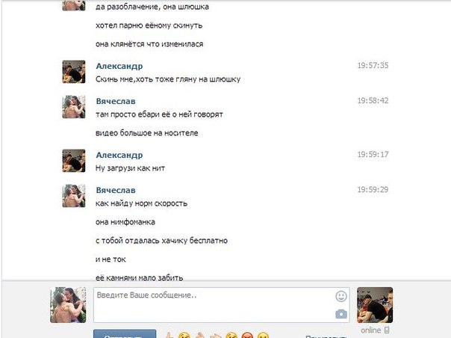
Task: Click own profile photo left of input
Action: coord(68,305)
